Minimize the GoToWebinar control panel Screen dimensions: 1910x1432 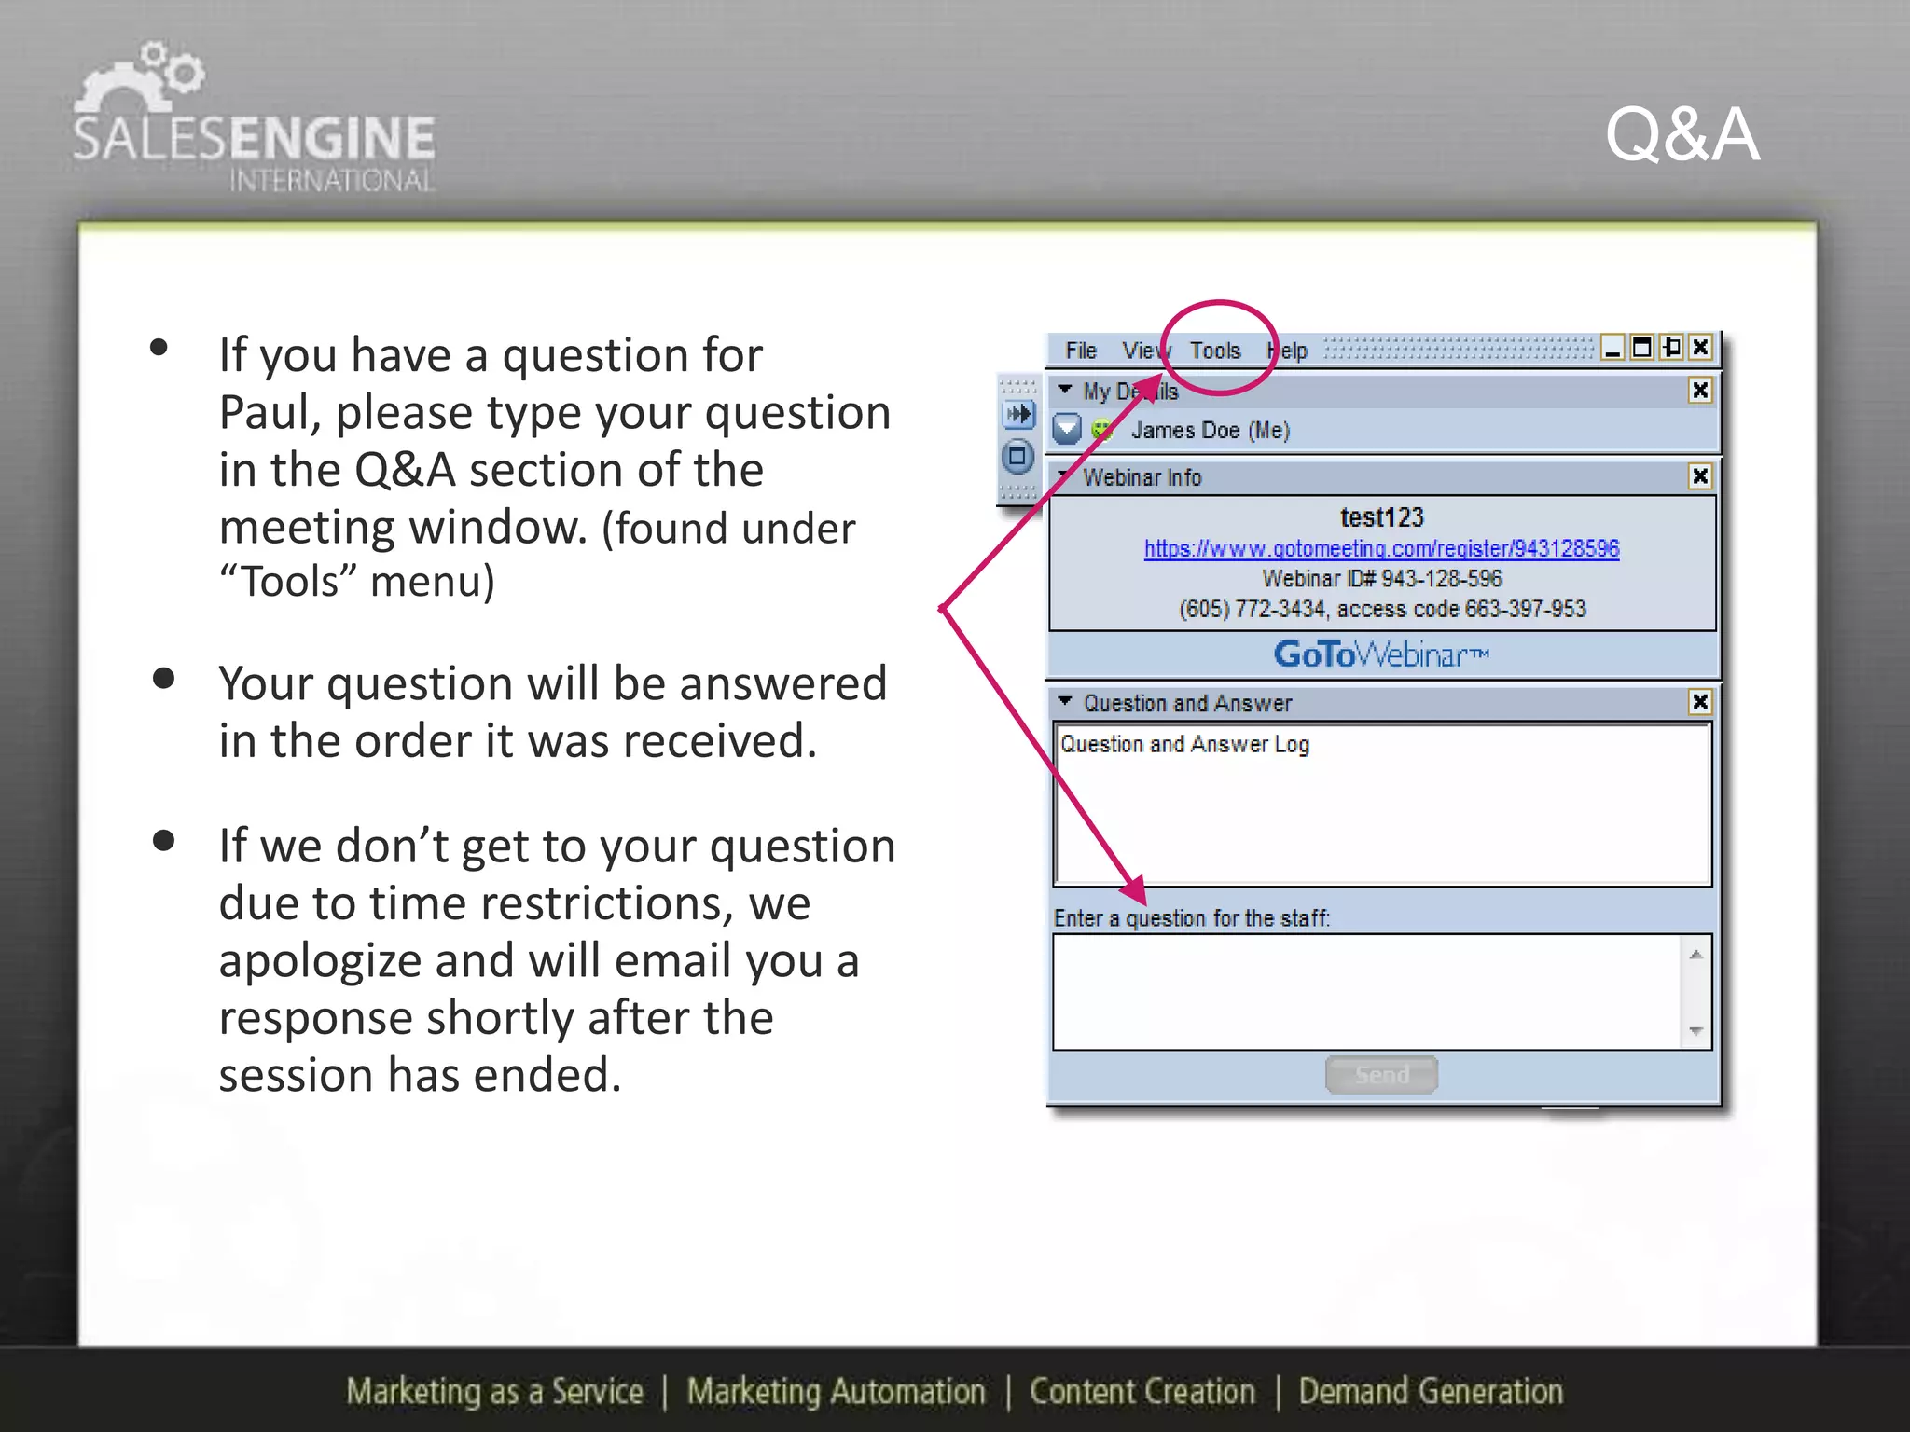click(1612, 348)
